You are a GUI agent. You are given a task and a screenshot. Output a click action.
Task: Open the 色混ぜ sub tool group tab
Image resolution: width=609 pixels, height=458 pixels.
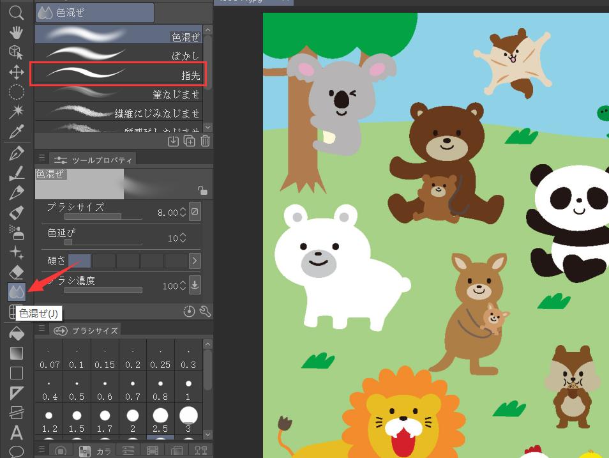(94, 13)
